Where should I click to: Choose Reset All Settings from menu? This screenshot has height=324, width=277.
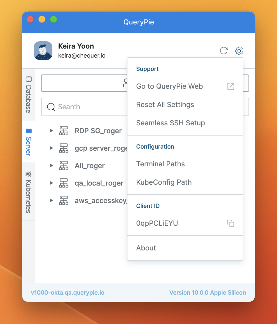point(165,105)
